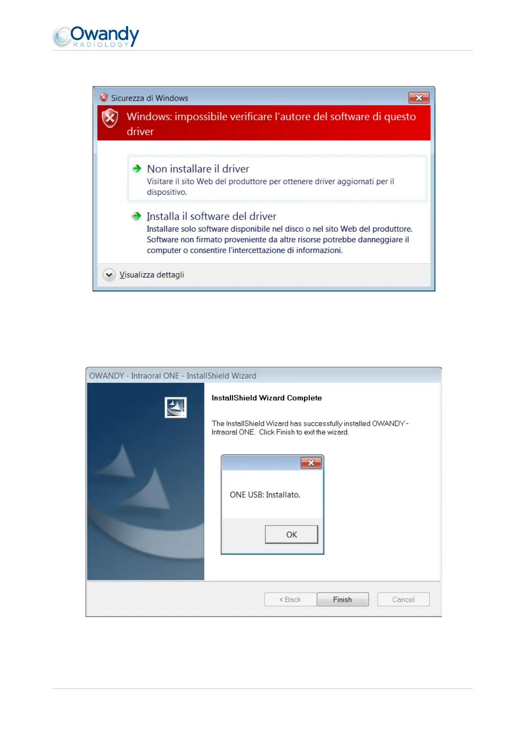Click the InstallShield wizard logo icon
This screenshot has width=528, height=747.
tap(176, 407)
